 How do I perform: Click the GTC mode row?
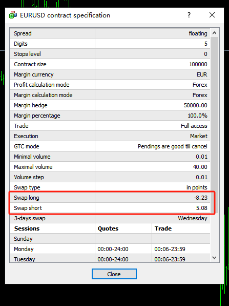(110, 146)
